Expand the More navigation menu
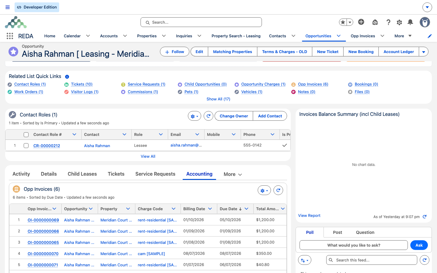437x273 pixels. click(403, 36)
